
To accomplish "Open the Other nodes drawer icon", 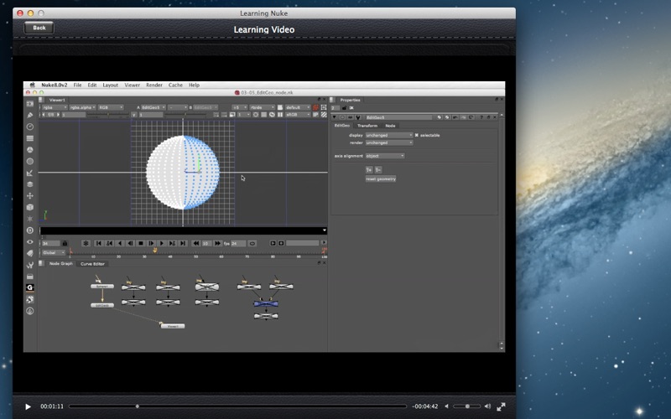I will [x=30, y=277].
